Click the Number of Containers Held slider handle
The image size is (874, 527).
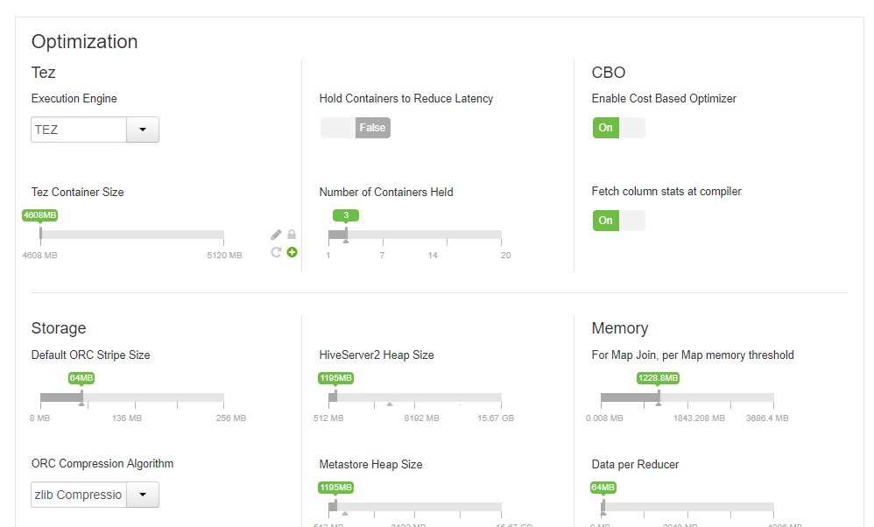coord(346,234)
